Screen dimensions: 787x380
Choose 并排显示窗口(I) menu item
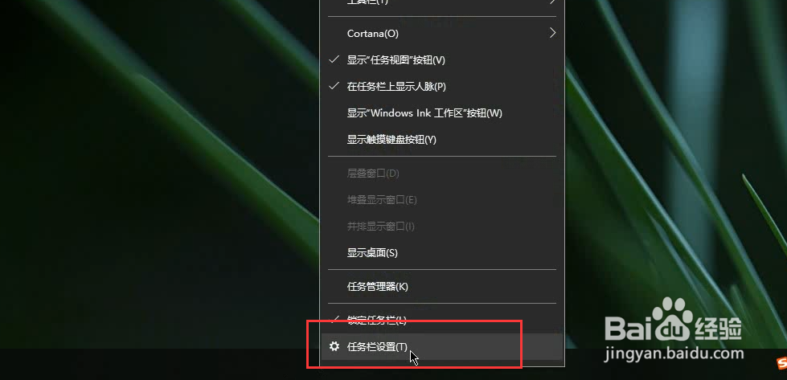[x=441, y=226]
